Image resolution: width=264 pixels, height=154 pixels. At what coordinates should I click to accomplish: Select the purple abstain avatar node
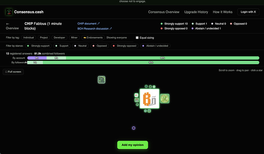click(134, 128)
